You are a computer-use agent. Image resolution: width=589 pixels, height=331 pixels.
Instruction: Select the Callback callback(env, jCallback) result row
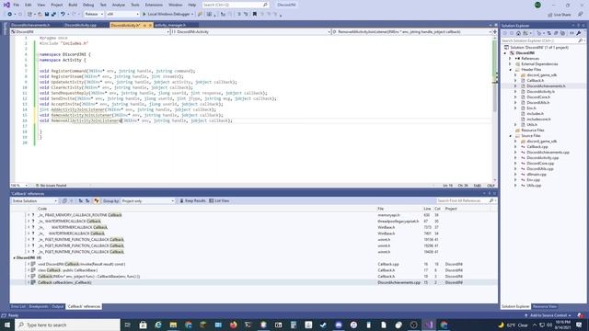254,282
